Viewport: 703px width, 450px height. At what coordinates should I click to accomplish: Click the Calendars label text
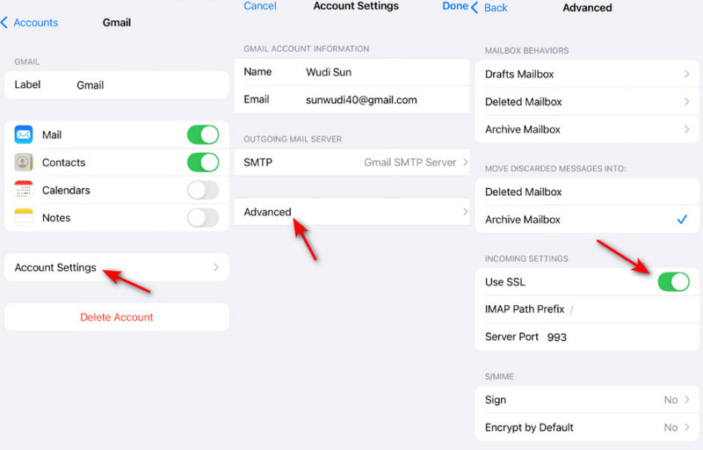coord(66,190)
